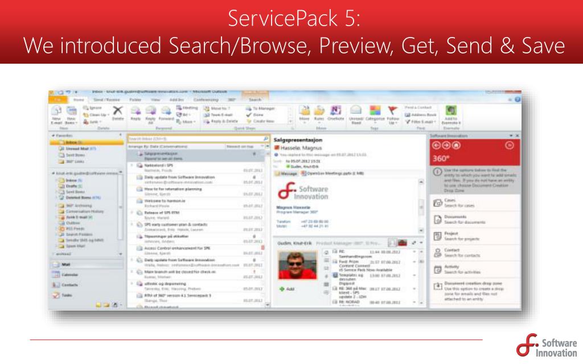
Task: Click the contact photo of Gudim, Knut-Erik
Action: click(297, 265)
